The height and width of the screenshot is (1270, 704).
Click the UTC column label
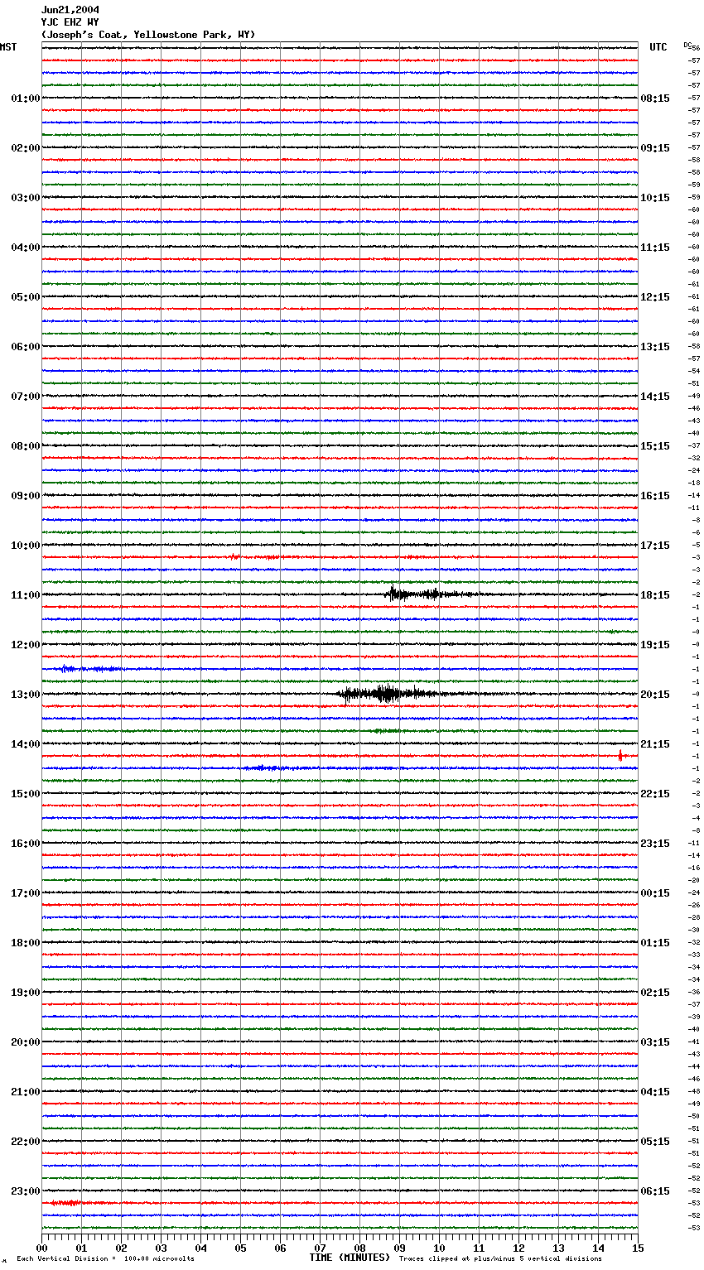click(x=658, y=47)
